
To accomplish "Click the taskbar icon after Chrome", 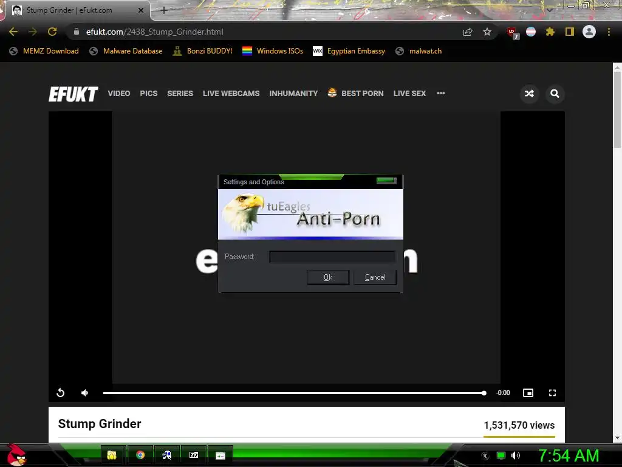I will [x=166, y=455].
